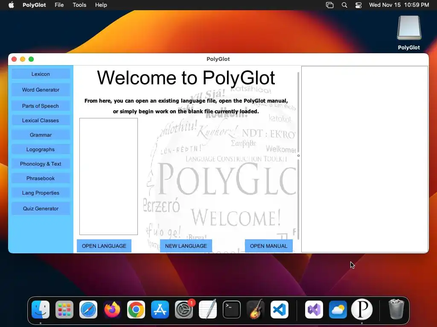Open GarageBand from the dock

click(x=256, y=310)
